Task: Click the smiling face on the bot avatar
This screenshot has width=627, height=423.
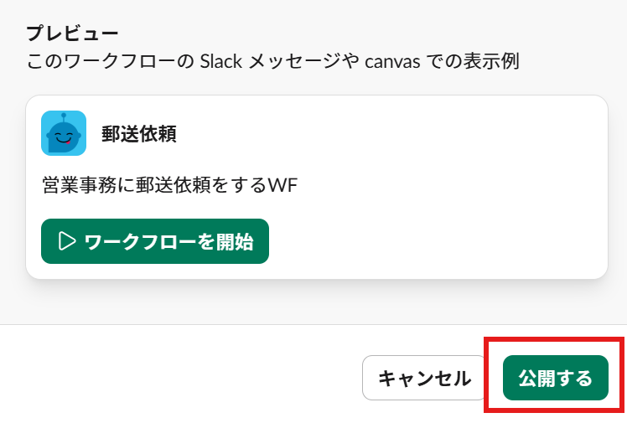Action: [x=63, y=137]
